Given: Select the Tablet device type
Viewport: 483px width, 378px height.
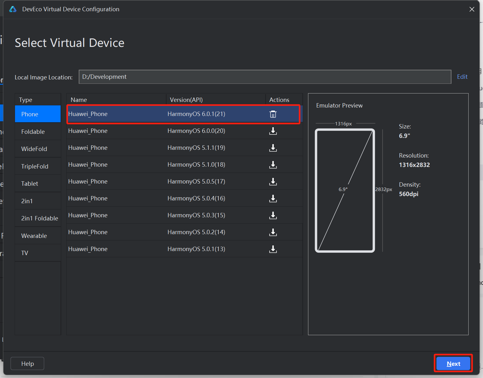Looking at the screenshot, I should click(38, 184).
